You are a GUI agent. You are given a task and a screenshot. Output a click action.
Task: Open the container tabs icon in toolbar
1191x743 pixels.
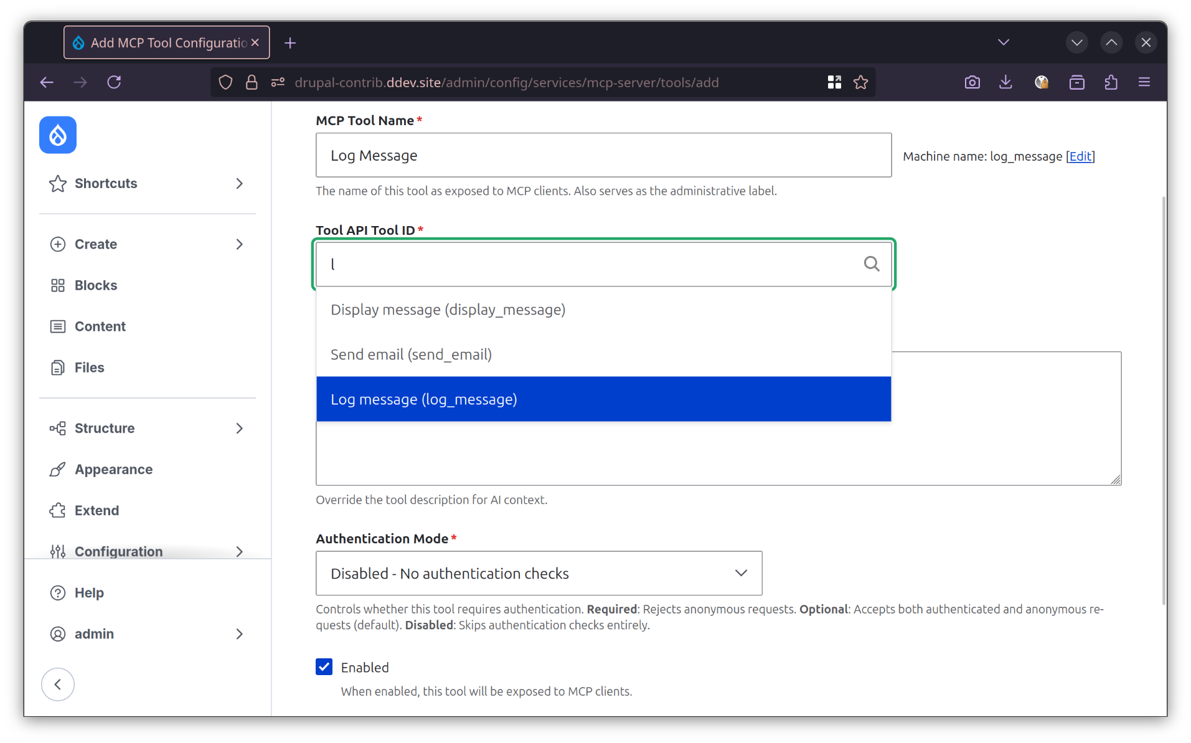tap(1077, 82)
